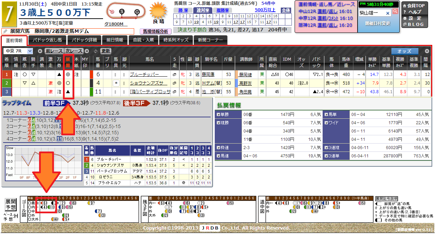Click the 前レース button

pos(54,51)
